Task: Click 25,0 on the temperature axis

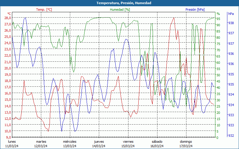Action: [x=8, y=37]
